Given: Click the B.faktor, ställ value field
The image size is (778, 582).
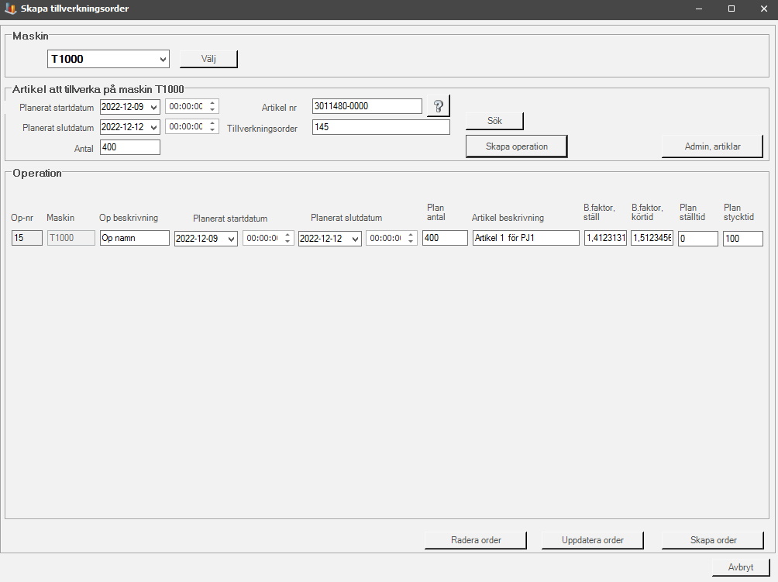Looking at the screenshot, I should pos(605,238).
